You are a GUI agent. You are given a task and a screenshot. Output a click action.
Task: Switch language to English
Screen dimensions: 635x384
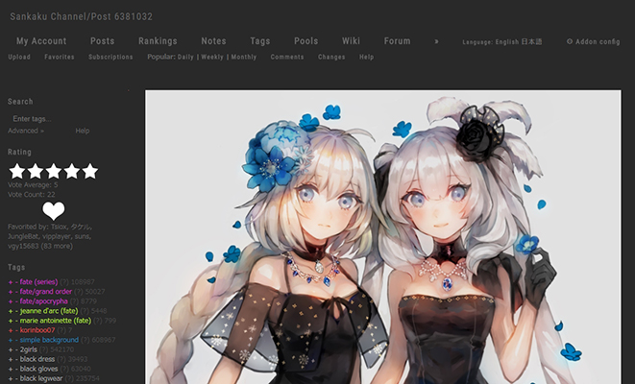[507, 41]
